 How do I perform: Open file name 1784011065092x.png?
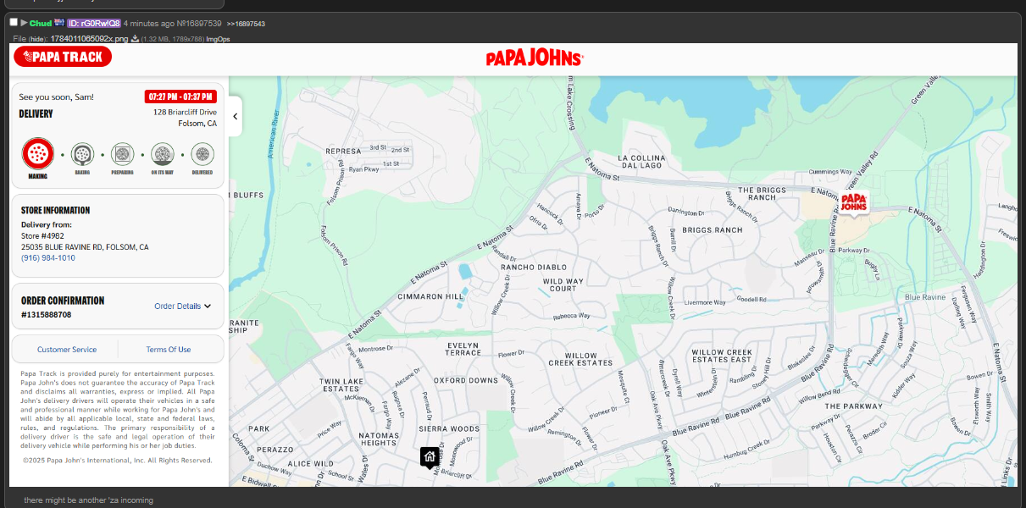pos(89,39)
